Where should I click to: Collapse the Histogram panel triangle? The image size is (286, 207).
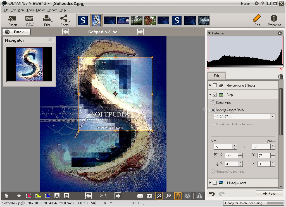pos(209,33)
